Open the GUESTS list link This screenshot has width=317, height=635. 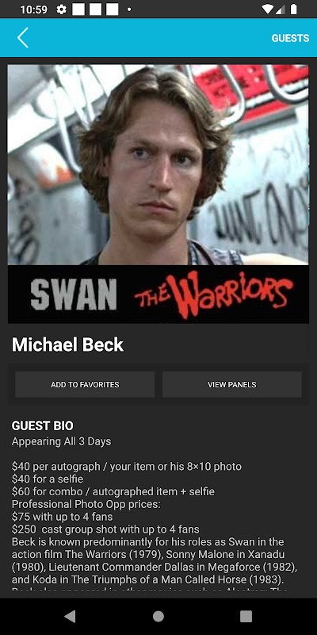tap(290, 38)
